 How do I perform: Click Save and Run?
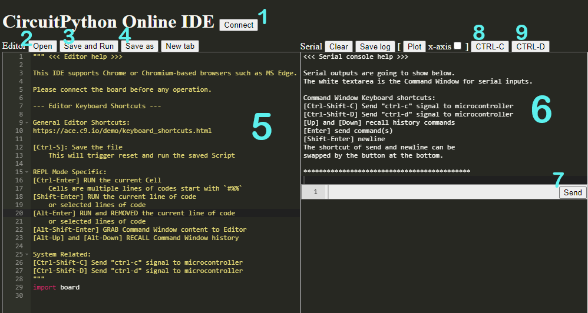[89, 46]
